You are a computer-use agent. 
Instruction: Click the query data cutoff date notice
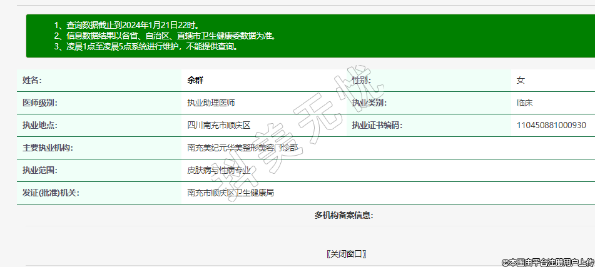[x=128, y=25]
